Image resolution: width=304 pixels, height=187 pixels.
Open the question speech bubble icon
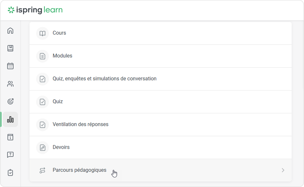click(x=11, y=155)
